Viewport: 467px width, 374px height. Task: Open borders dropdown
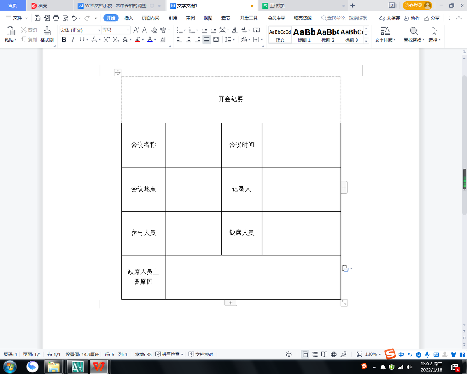tap(262, 39)
